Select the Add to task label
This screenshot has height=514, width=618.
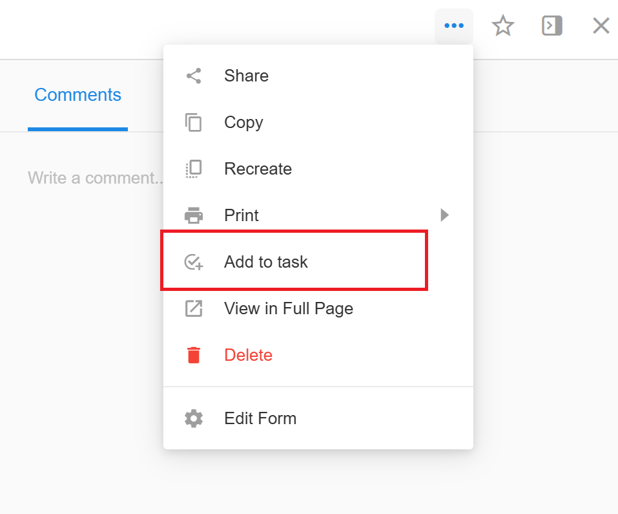click(265, 262)
